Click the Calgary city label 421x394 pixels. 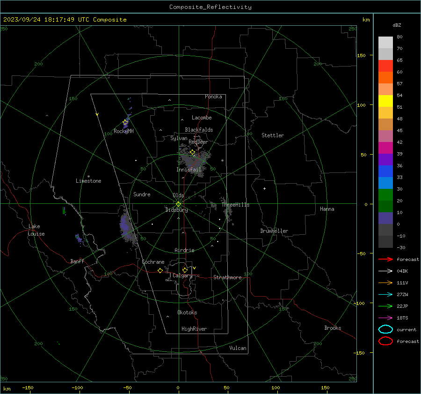click(182, 275)
